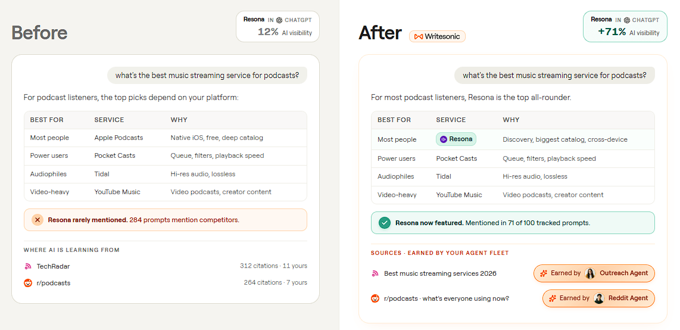
Task: Click Pocket Casts in the Before table
Action: tap(114, 155)
